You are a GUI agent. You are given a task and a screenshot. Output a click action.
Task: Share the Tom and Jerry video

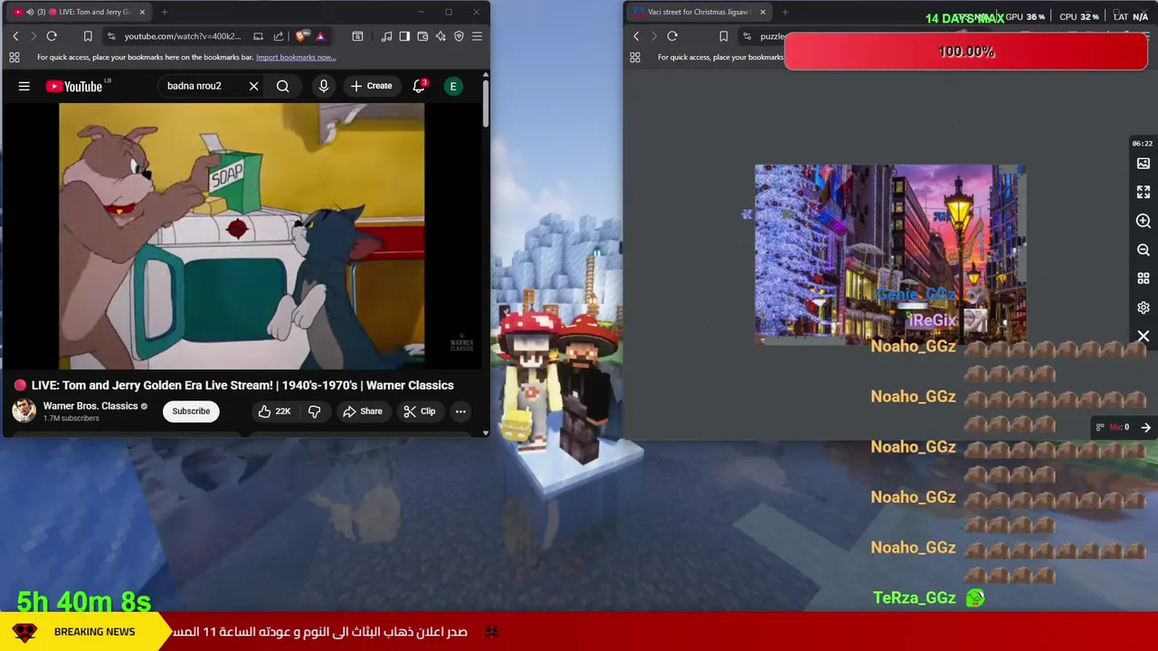click(x=362, y=411)
